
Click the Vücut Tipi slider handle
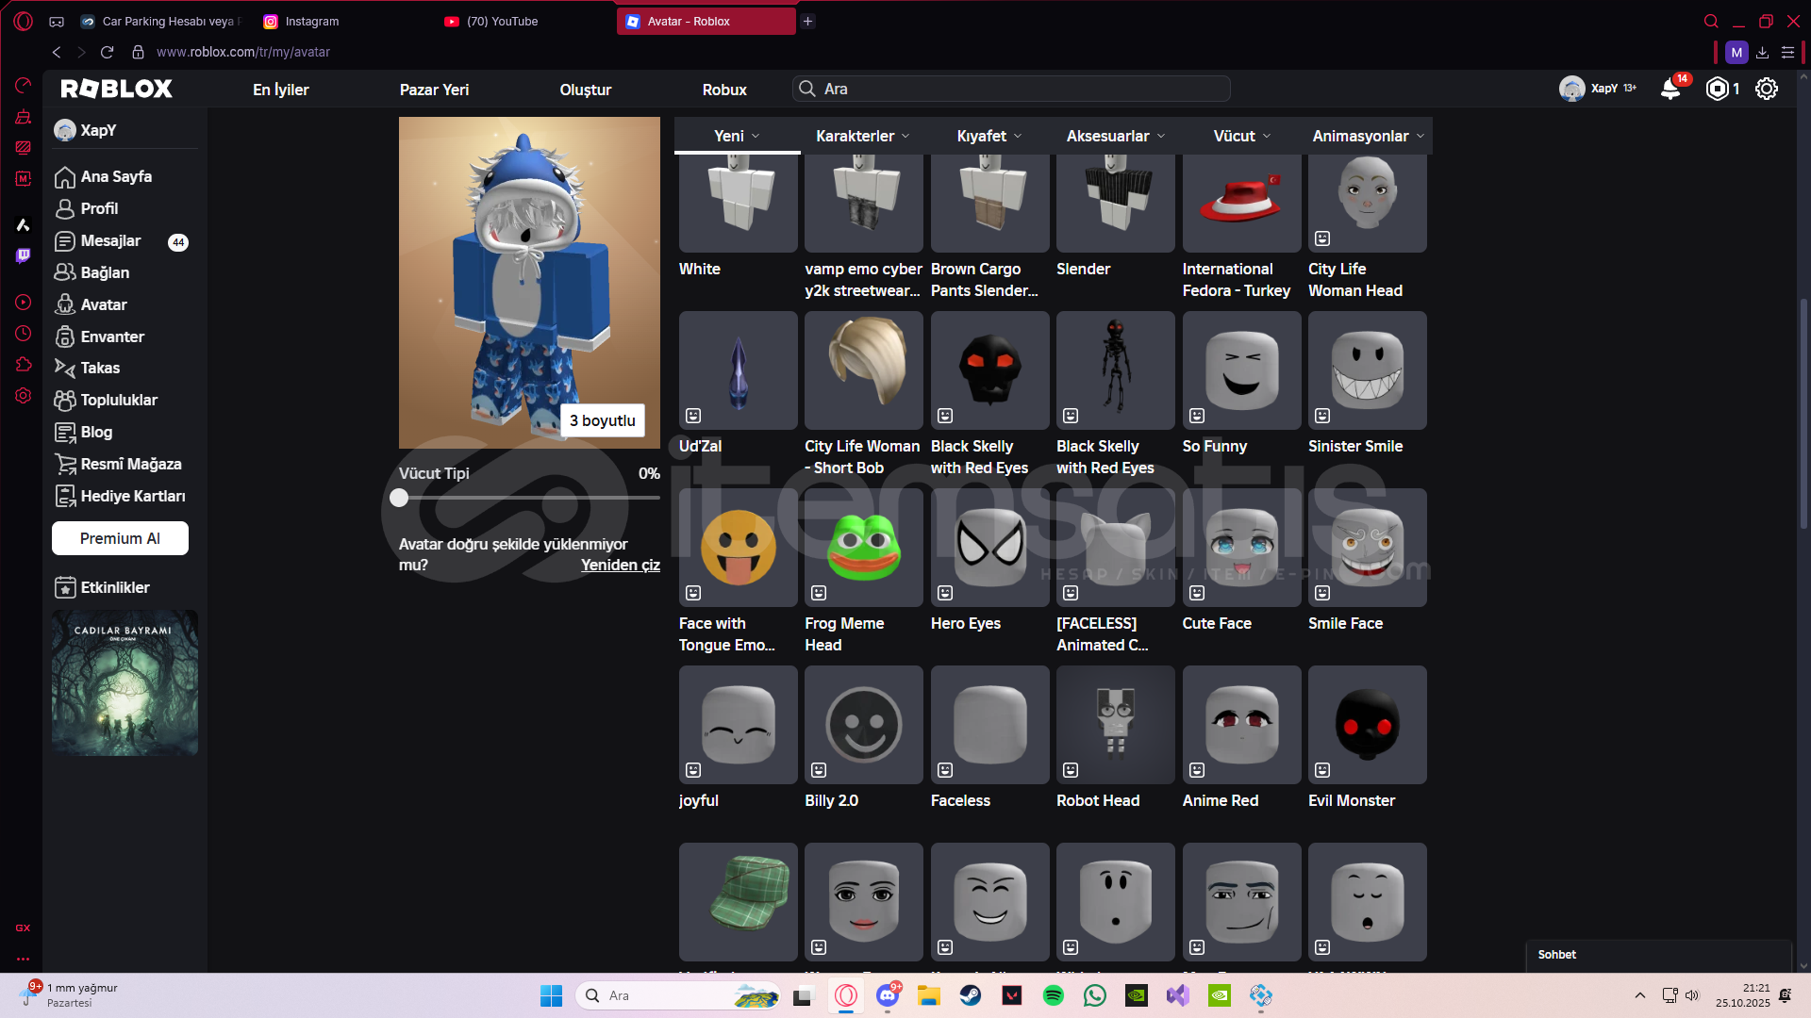coord(399,498)
